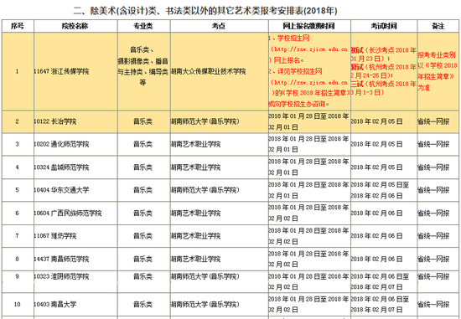Click registration time cell in 南昌师范学院 row
This screenshot has width=461, height=319.
coord(308,259)
